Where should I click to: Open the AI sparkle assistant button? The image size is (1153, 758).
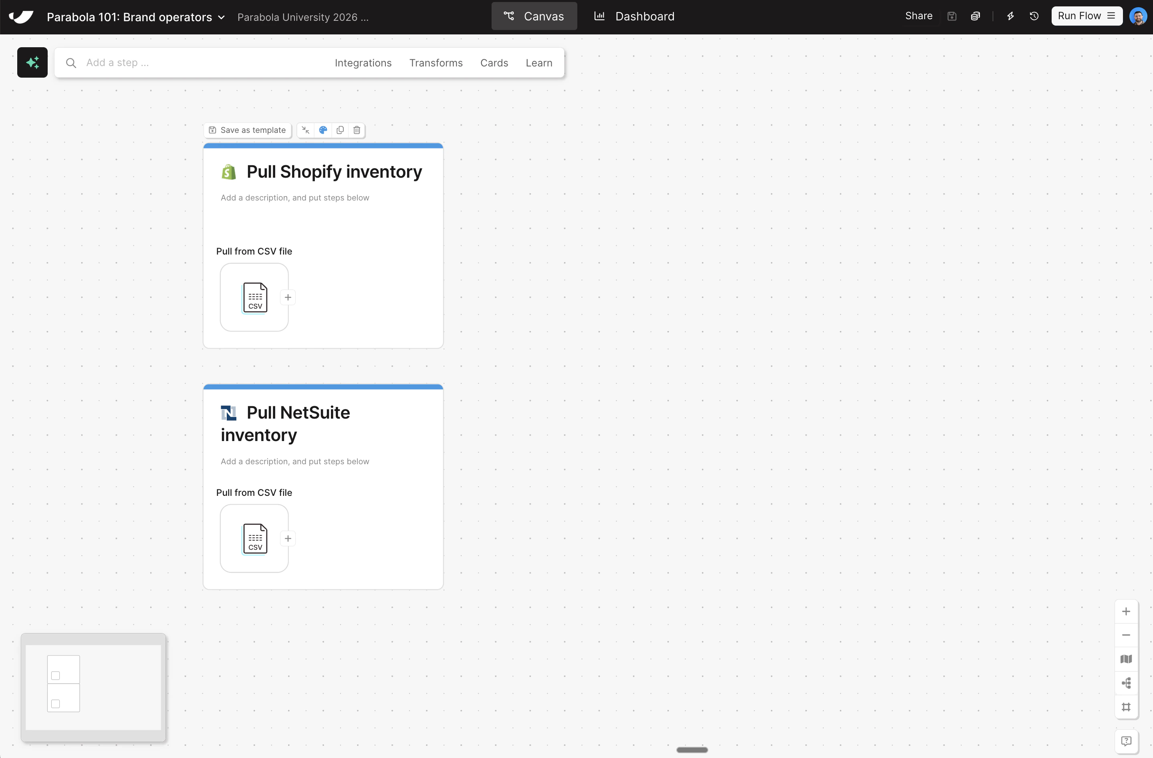point(32,62)
